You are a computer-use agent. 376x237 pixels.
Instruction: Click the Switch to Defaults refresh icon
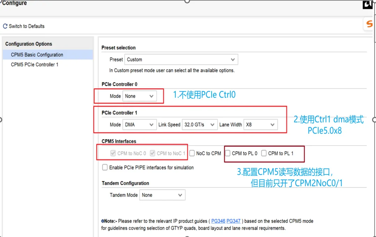[x=5, y=26]
